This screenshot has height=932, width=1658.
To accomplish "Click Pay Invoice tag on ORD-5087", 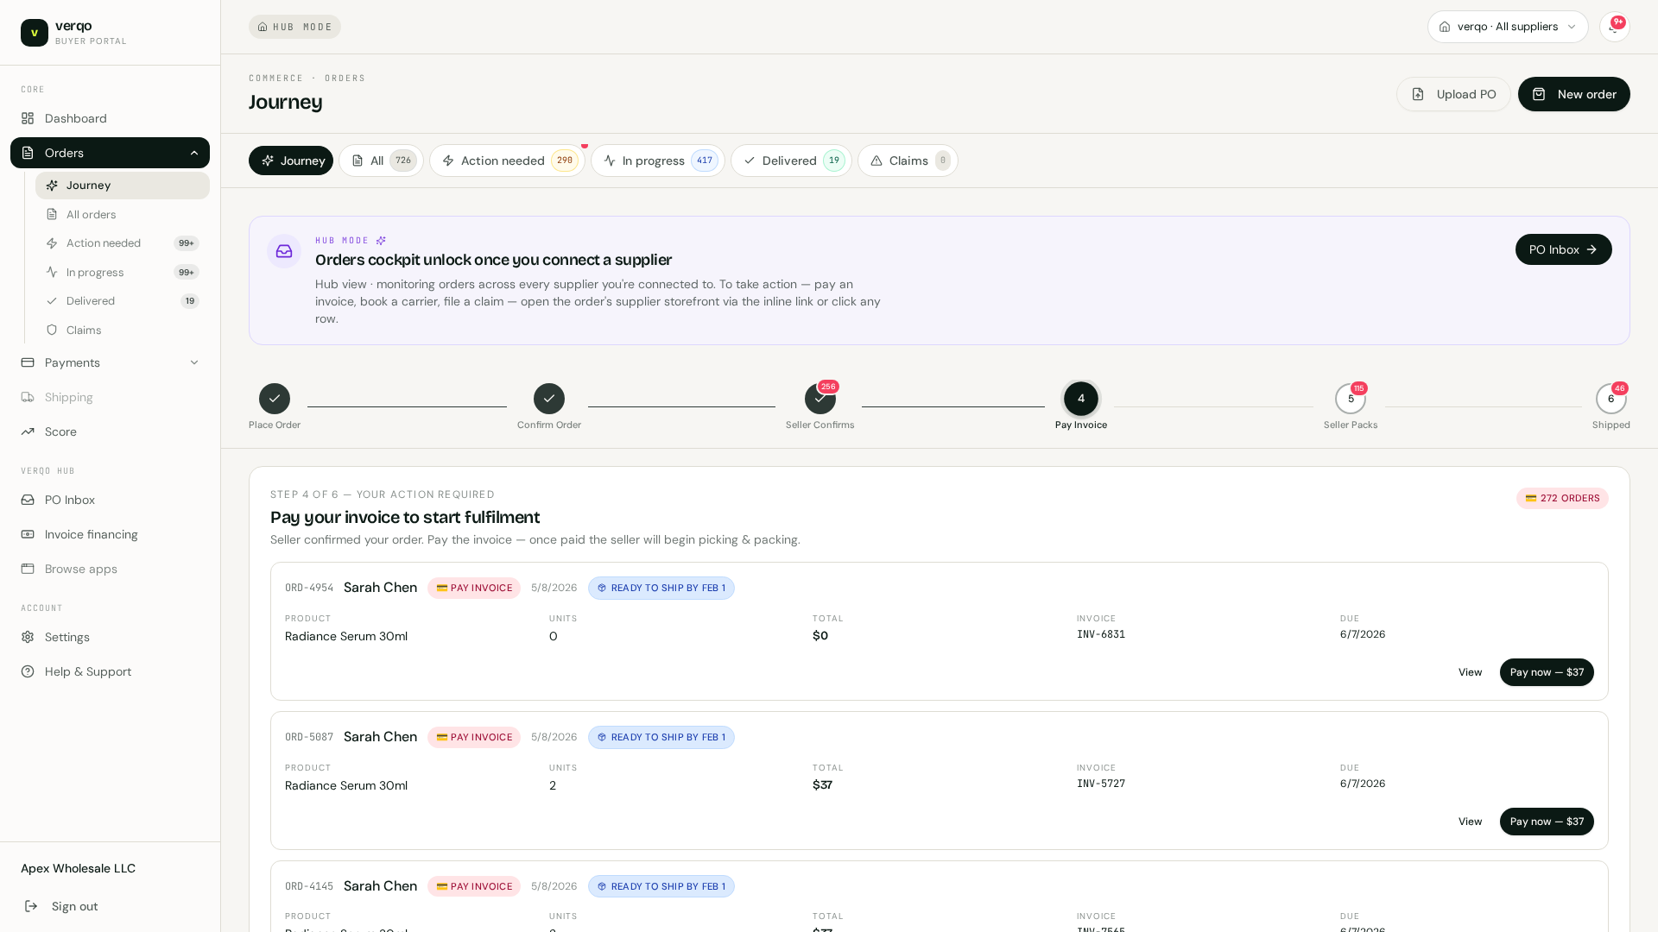I will (474, 738).
